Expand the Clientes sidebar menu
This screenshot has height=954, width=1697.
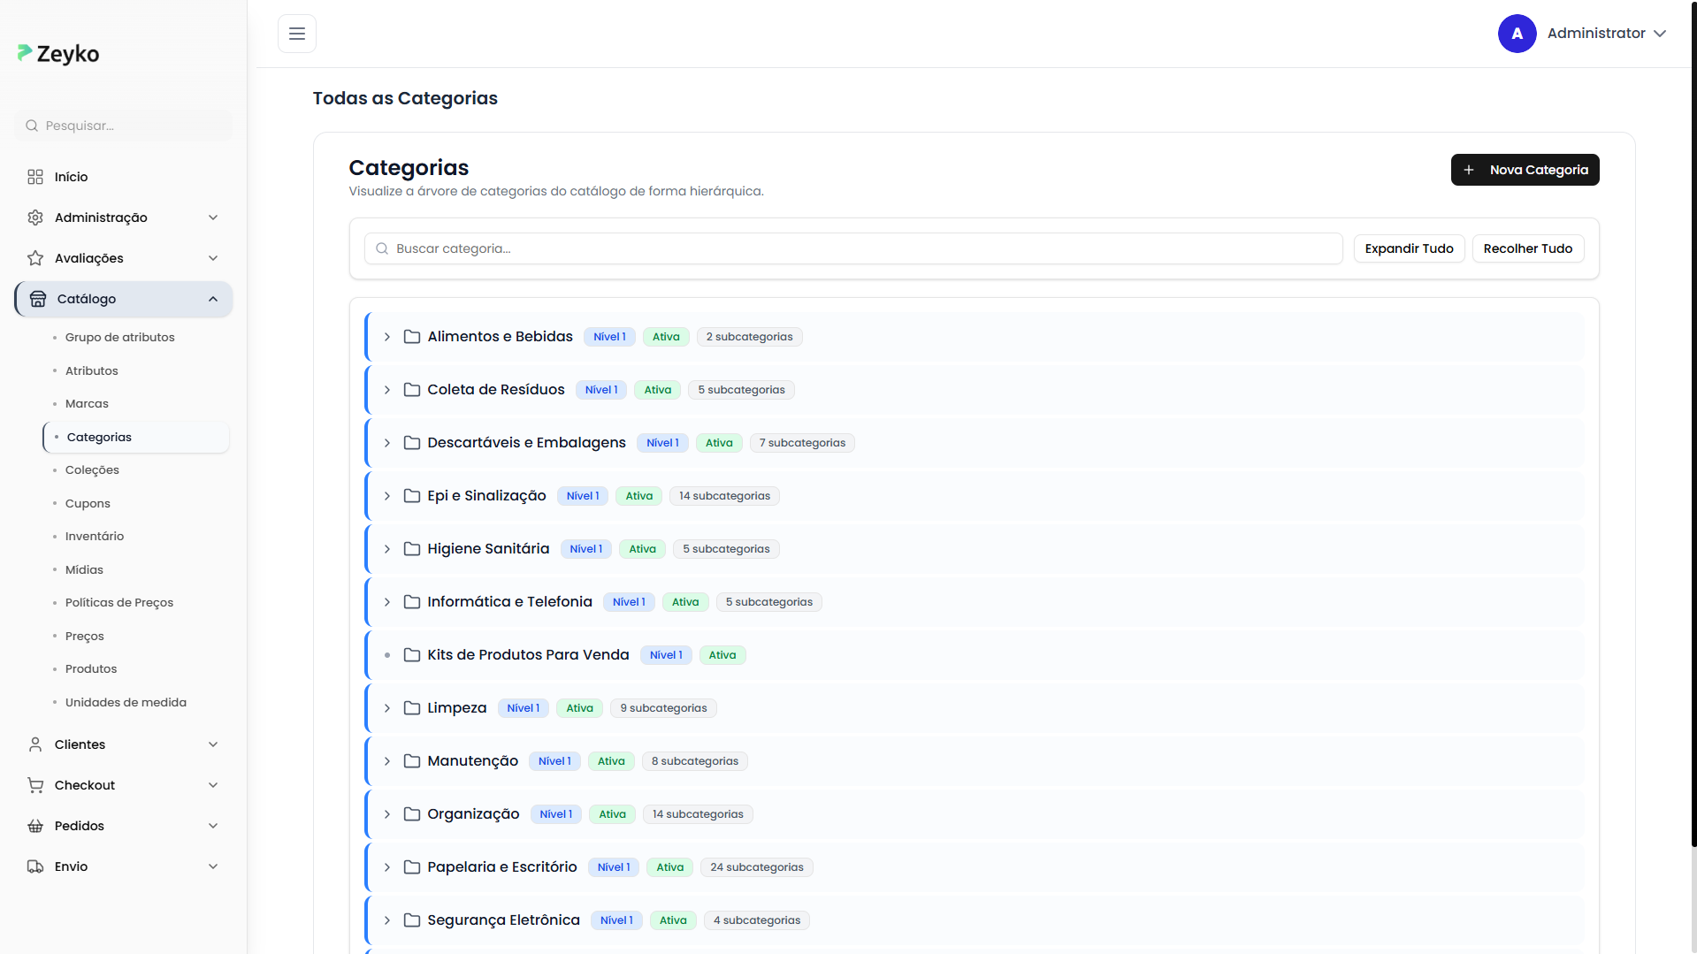[213, 744]
